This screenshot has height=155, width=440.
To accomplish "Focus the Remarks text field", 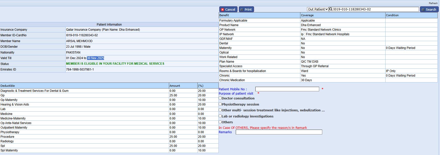I will pyautogui.click(x=279, y=132).
